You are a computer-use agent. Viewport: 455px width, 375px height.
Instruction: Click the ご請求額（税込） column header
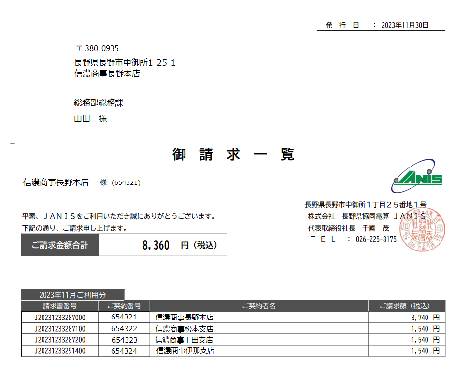click(x=406, y=306)
